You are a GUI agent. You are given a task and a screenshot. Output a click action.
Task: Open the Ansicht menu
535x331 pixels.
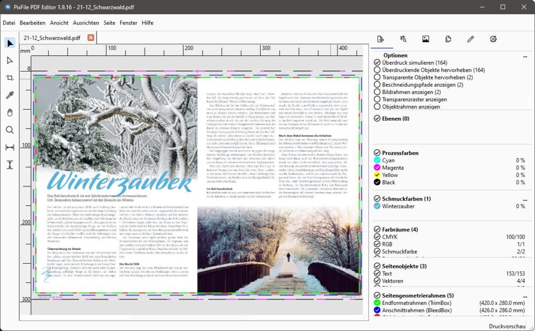coord(59,23)
